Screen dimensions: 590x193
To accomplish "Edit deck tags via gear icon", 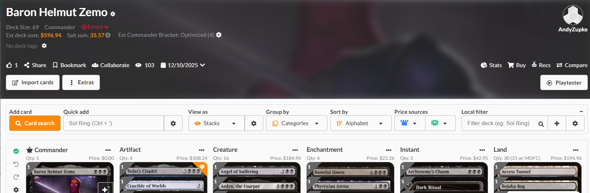I will pos(44,46).
